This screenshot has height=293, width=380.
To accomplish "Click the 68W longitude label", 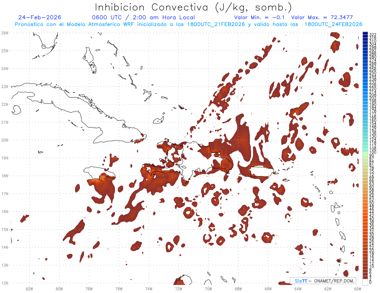I will [238, 289].
